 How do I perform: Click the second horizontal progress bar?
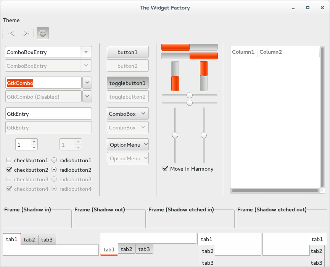tap(189, 56)
